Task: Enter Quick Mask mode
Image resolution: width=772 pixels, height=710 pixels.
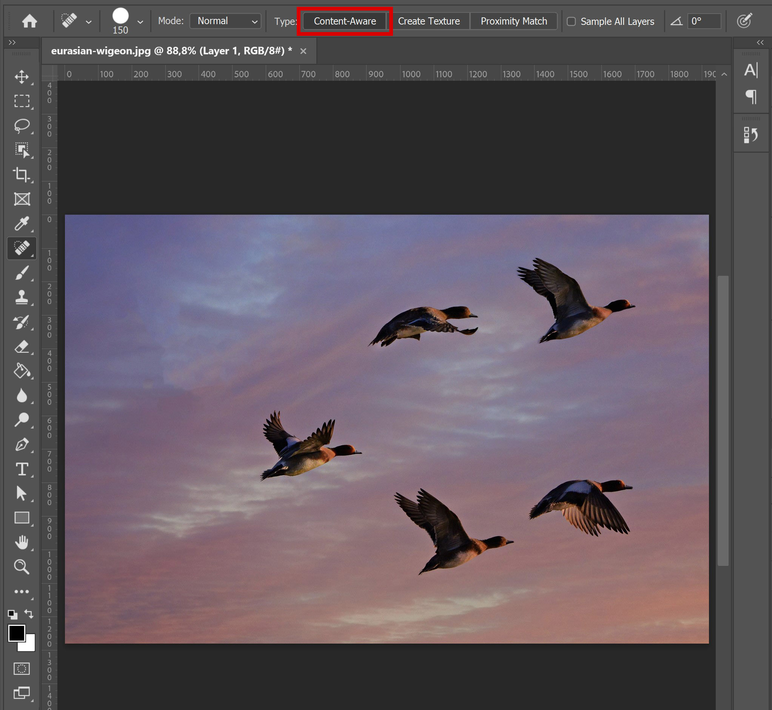Action: pos(22,669)
